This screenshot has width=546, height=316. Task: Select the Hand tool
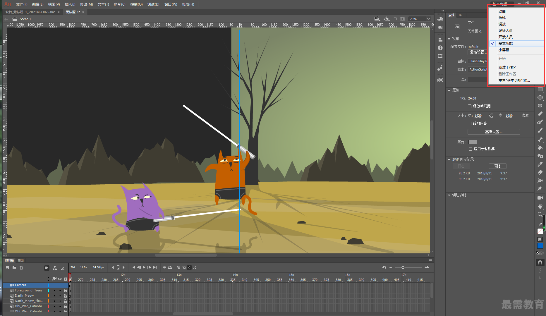(x=540, y=206)
